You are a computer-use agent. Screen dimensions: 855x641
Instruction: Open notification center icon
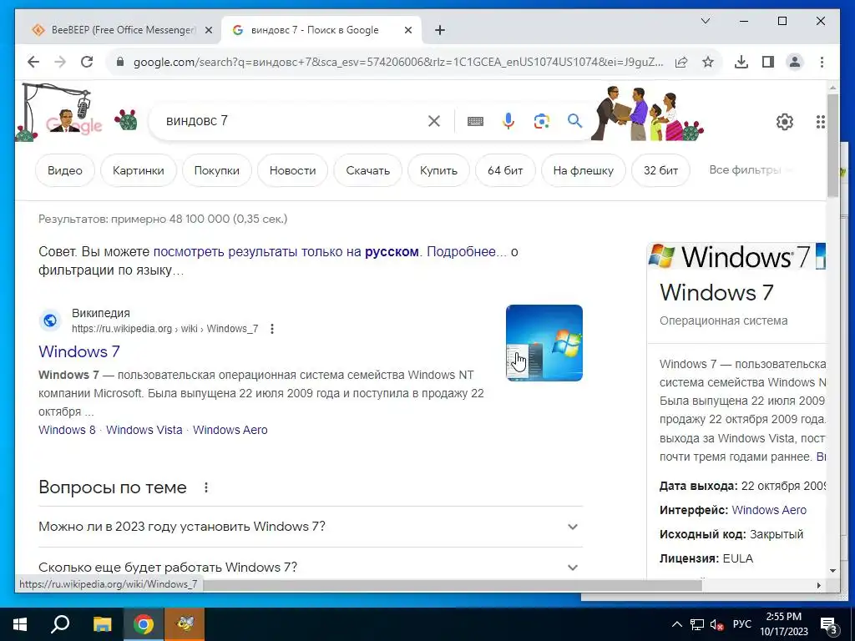tap(829, 625)
